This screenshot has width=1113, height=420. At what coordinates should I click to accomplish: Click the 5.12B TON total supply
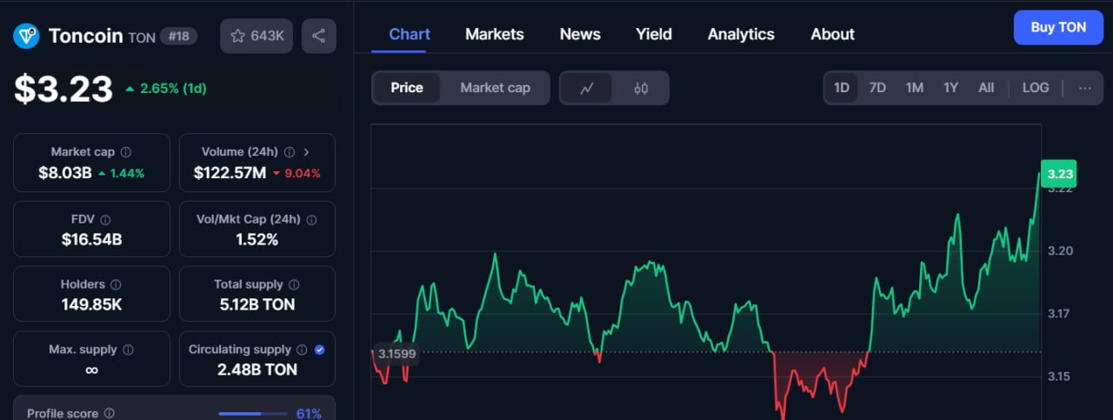257,304
